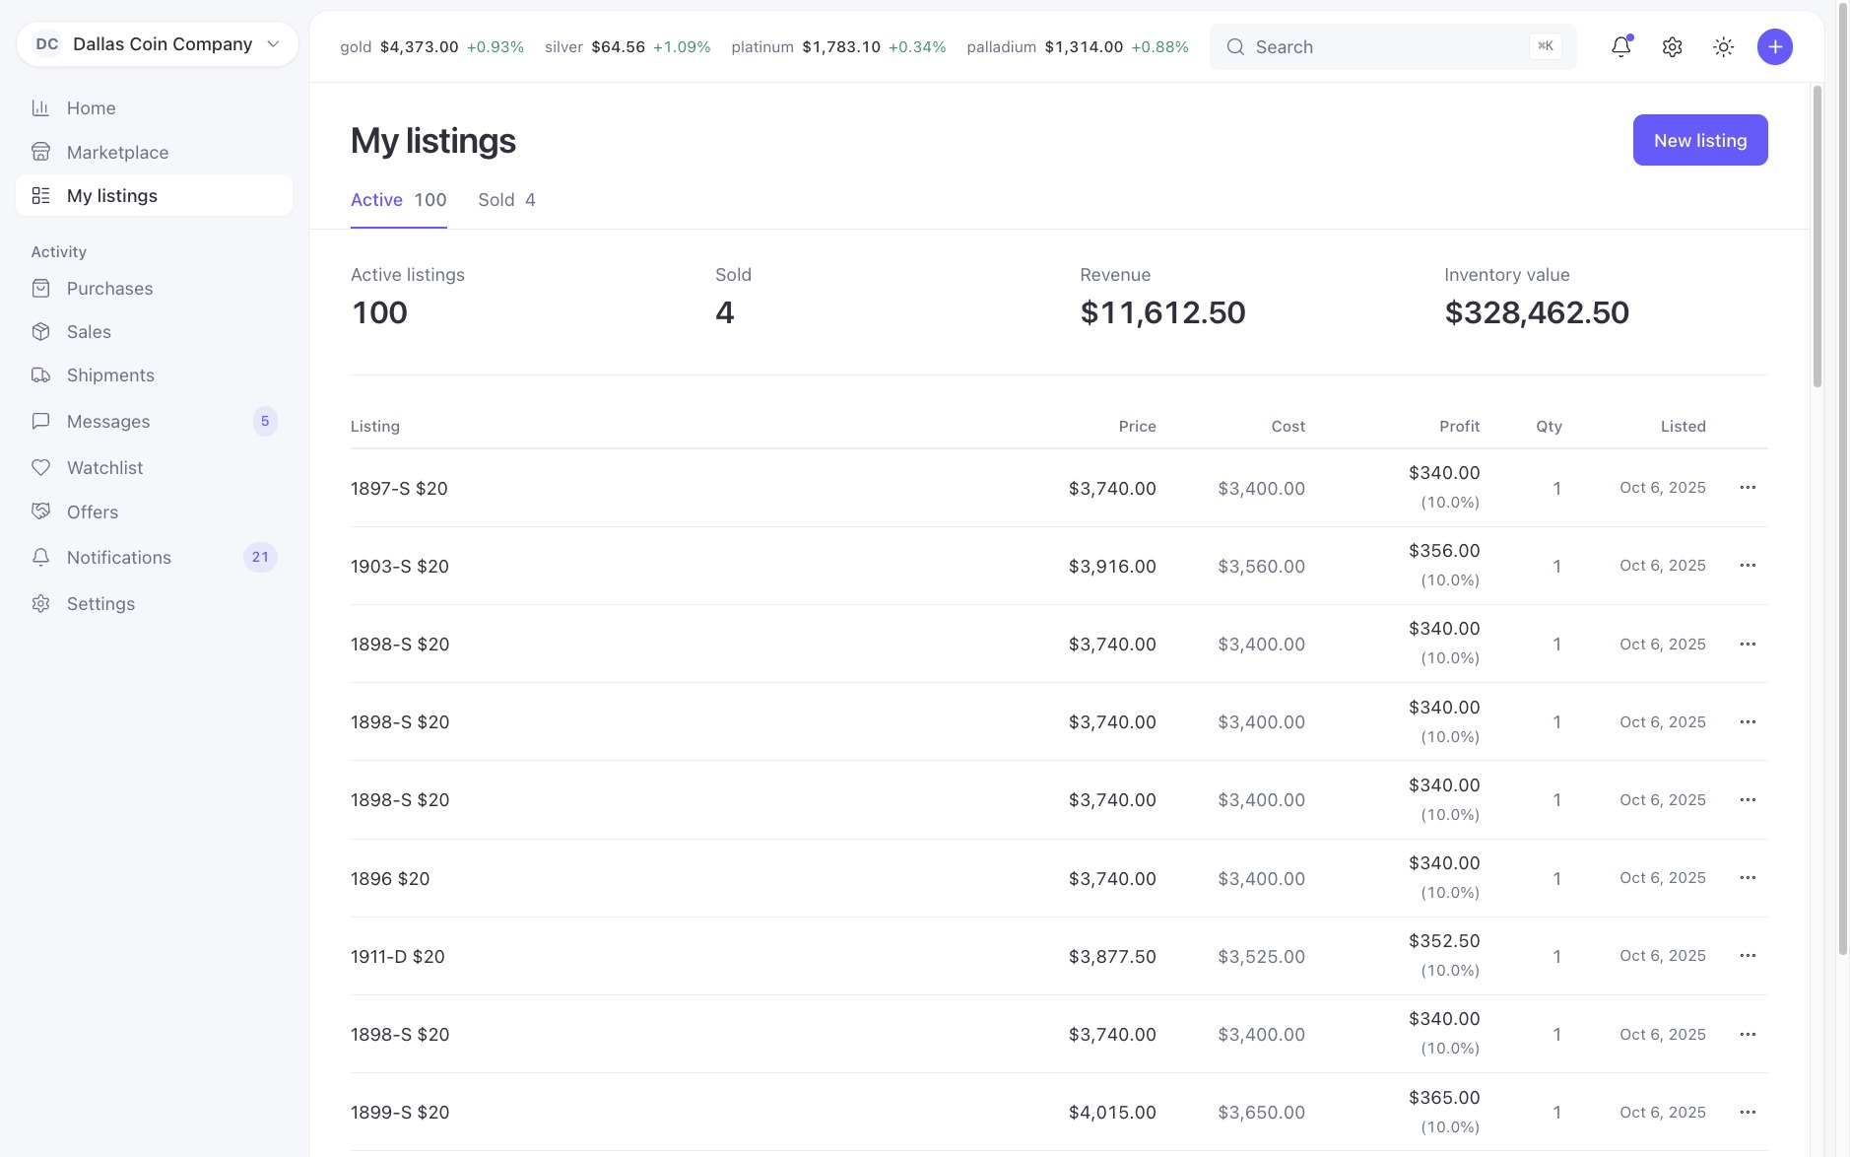Switch to the Sold tab
The image size is (1850, 1157).
pyautogui.click(x=506, y=200)
